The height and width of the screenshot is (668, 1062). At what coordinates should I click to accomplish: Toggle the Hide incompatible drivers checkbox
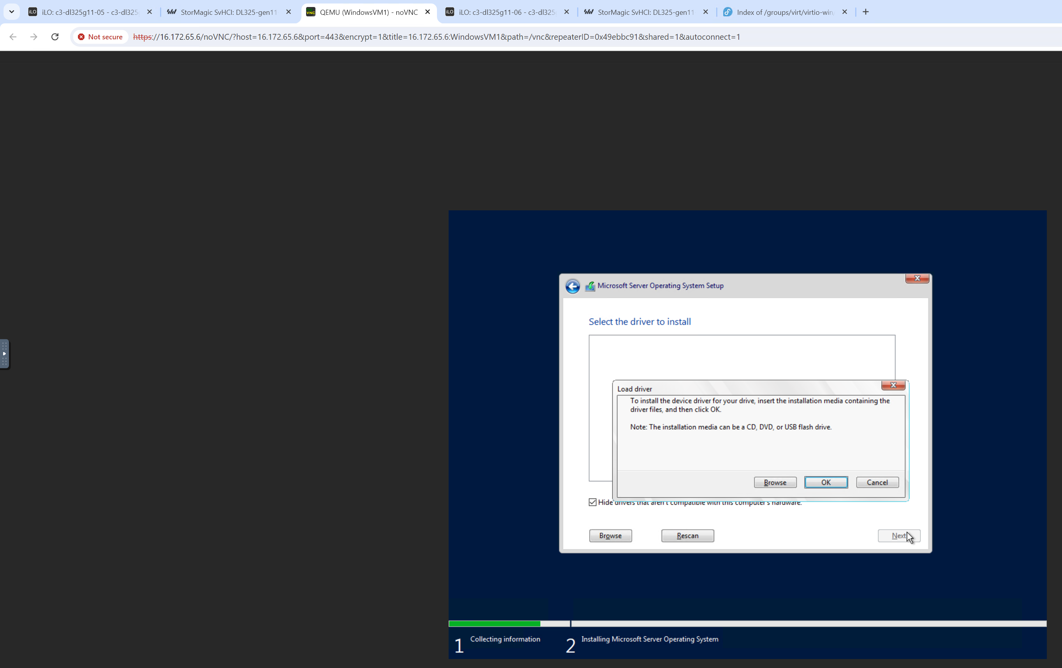(x=593, y=502)
